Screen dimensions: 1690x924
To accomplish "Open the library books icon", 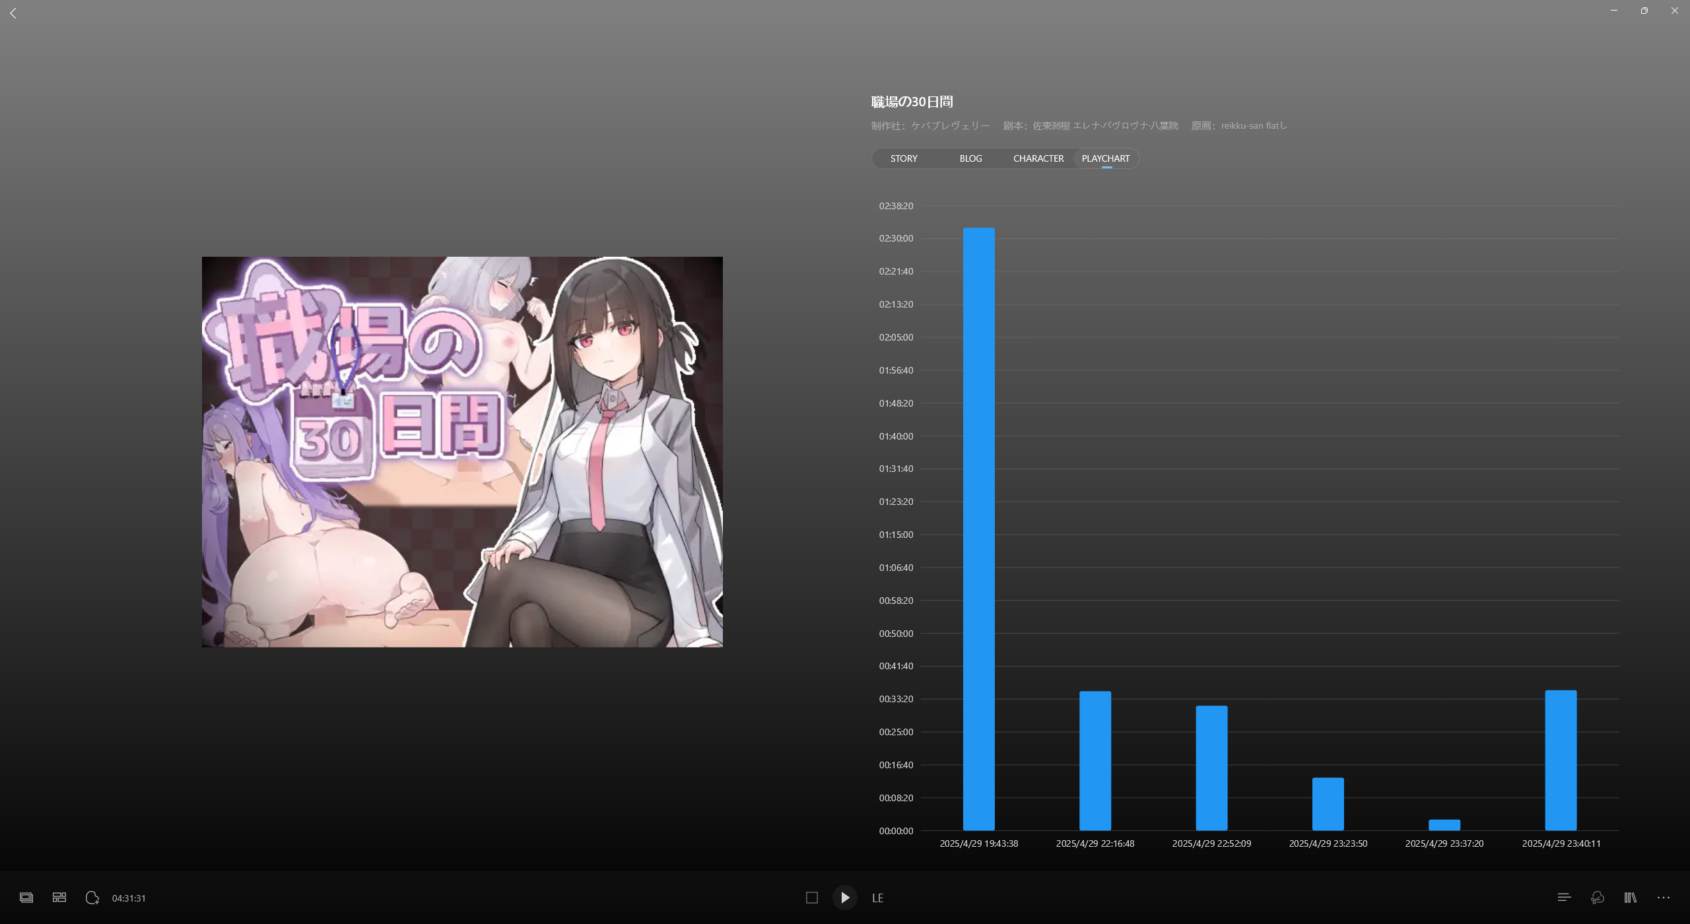I will (1631, 898).
